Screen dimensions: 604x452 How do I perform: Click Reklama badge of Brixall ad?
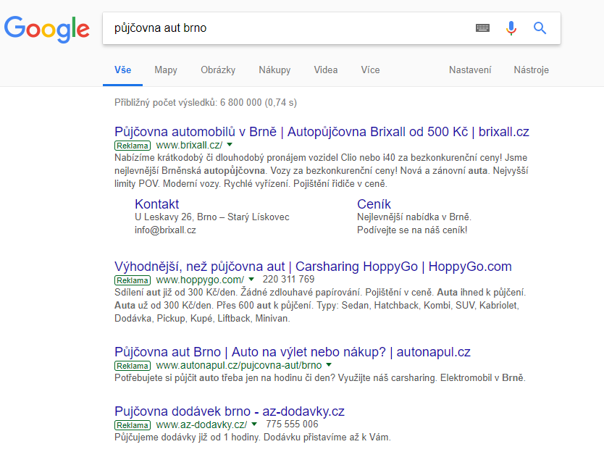(133, 146)
